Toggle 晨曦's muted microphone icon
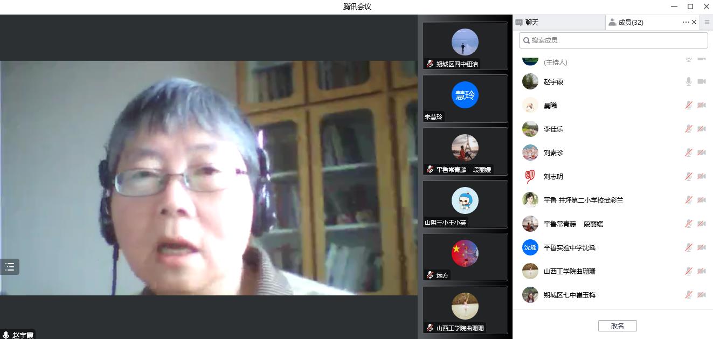This screenshot has height=339, width=713. 688,105
